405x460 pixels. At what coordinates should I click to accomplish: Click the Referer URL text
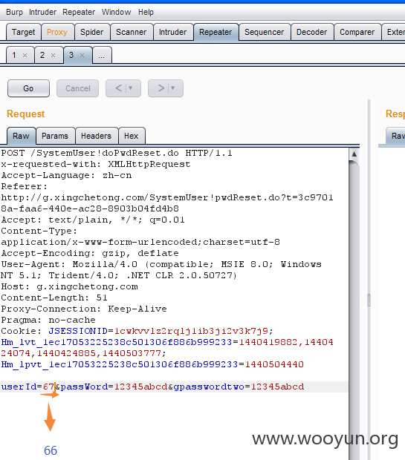tap(167, 203)
